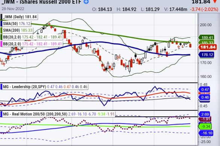Click the blue -16.10 Real Motion axis tag

(206, 133)
